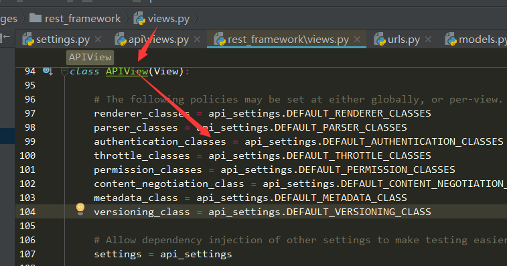Click the Python icon on settings.py tab
This screenshot has width=507, height=266.
pos(28,39)
